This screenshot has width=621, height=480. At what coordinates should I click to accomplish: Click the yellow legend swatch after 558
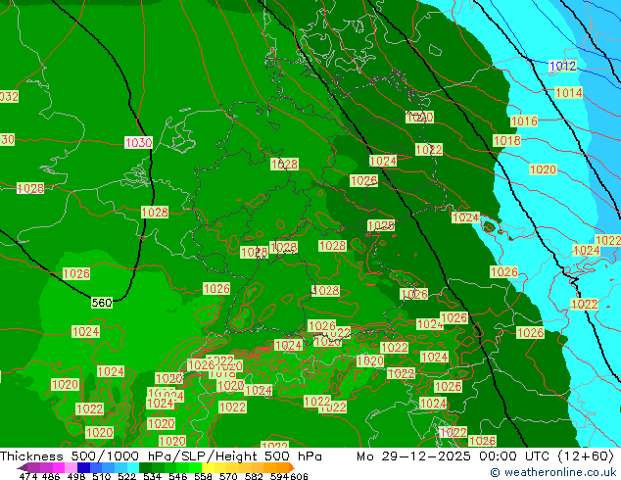[x=208, y=467]
